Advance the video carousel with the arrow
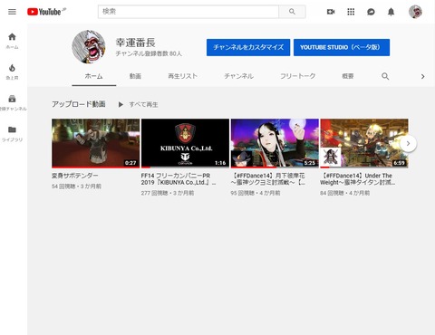The width and height of the screenshot is (435, 335). point(408,144)
